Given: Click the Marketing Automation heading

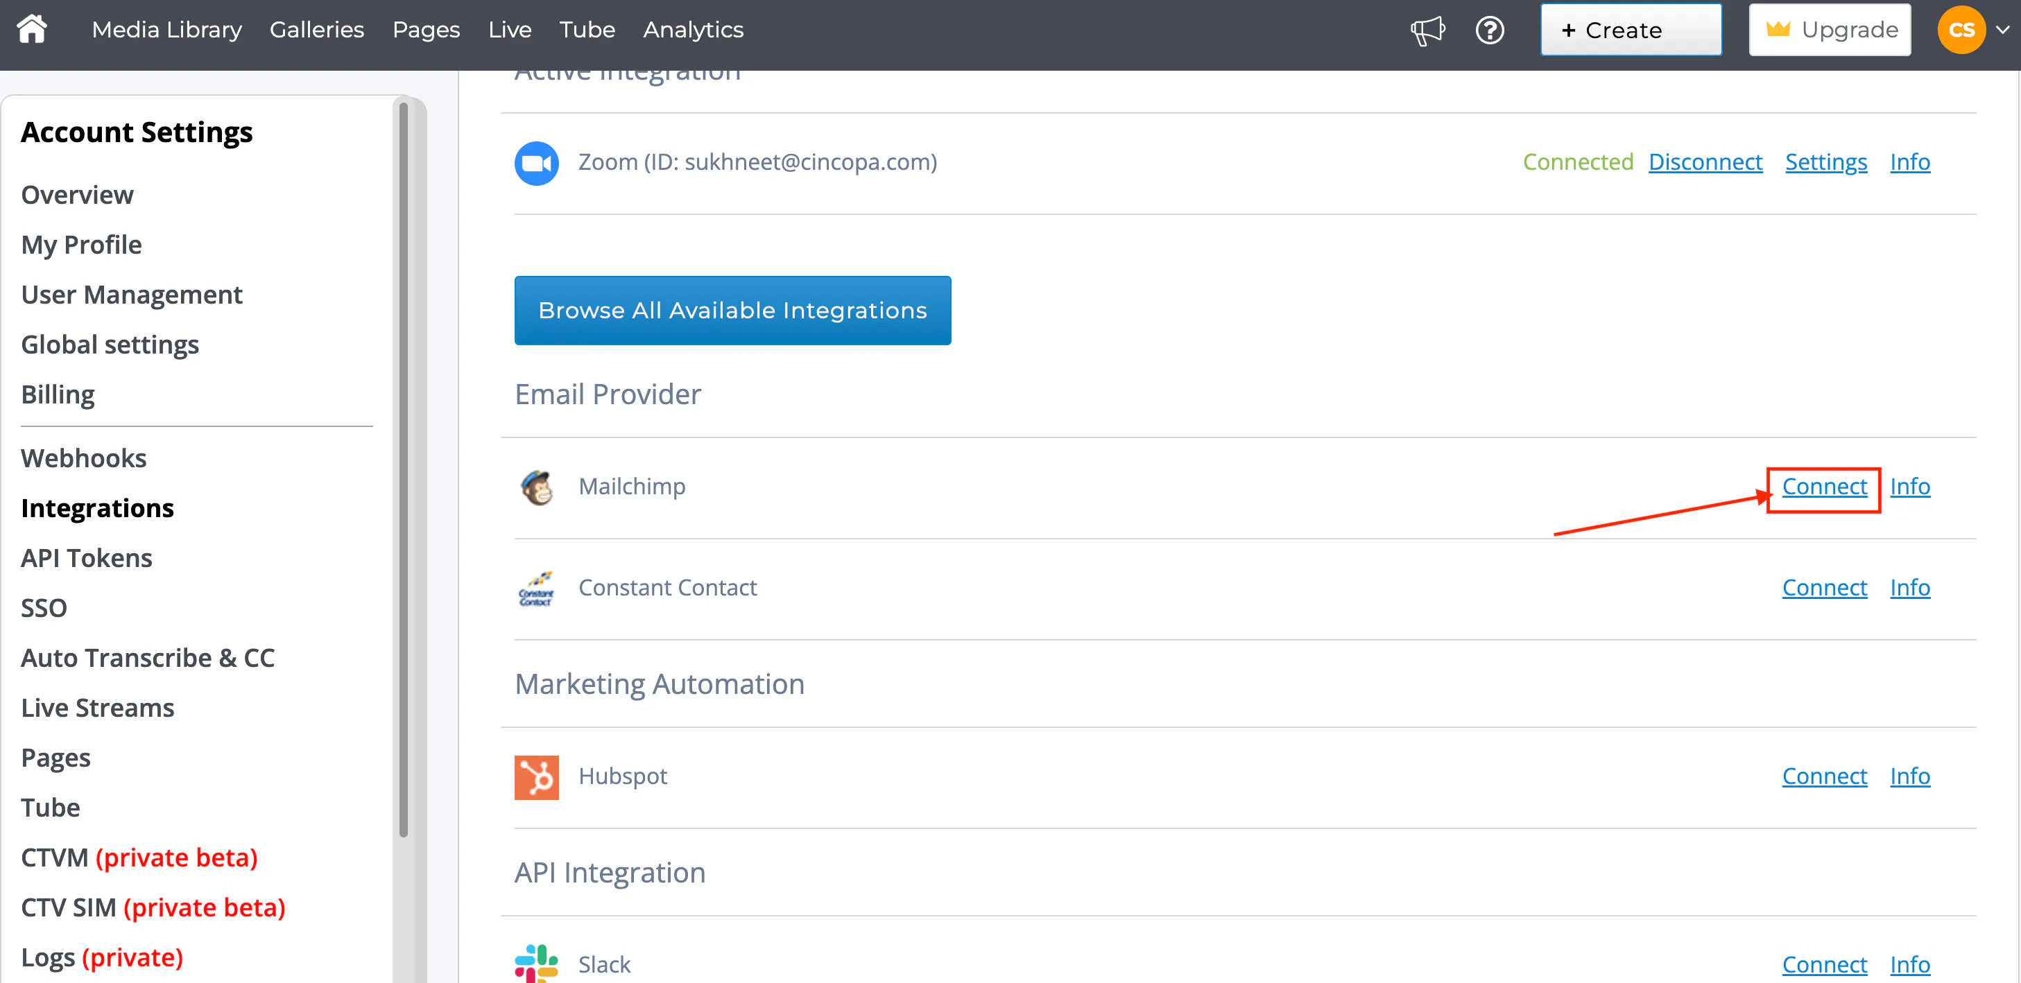Looking at the screenshot, I should coord(660,684).
